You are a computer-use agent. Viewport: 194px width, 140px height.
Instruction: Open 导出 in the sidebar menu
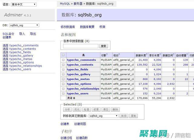pos(33,34)
